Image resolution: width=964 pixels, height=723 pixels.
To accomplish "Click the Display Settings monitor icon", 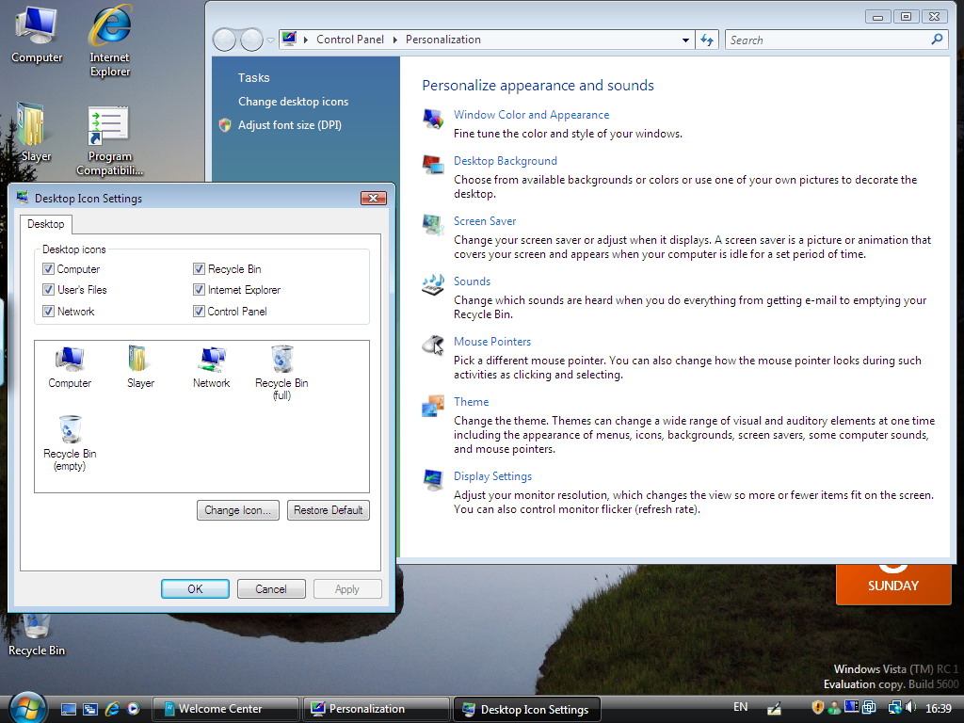I will coord(433,479).
